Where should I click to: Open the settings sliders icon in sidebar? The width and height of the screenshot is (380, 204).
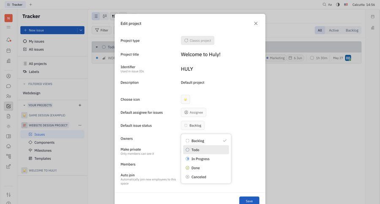pyautogui.click(x=8, y=195)
